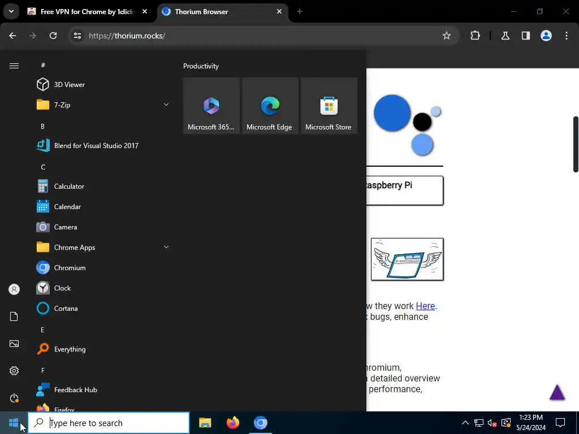Expand the Start menu hamburger button

(x=14, y=66)
